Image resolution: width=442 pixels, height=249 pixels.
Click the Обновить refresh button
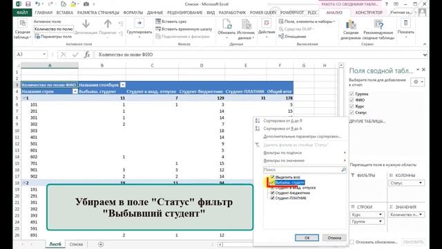(227, 29)
